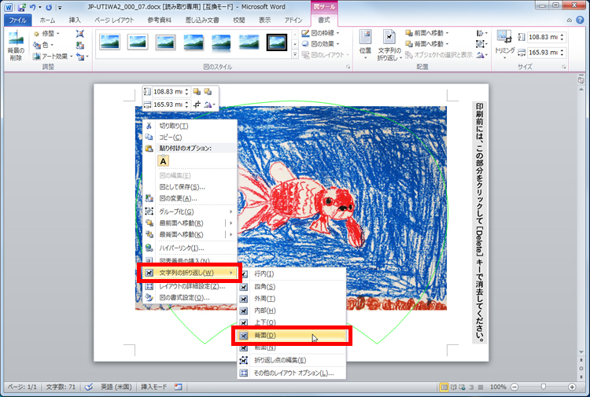This screenshot has width=590, height=397.
Task: Expand the picture styles gallery more button
Action: tap(295, 55)
